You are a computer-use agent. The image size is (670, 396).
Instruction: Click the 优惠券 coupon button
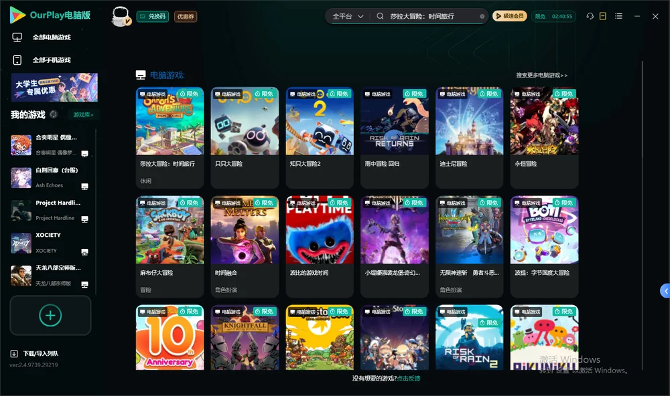tap(186, 17)
